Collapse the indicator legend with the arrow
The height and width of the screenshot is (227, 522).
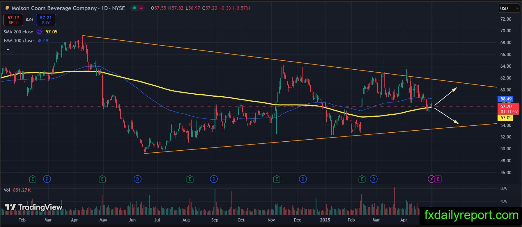[8, 50]
